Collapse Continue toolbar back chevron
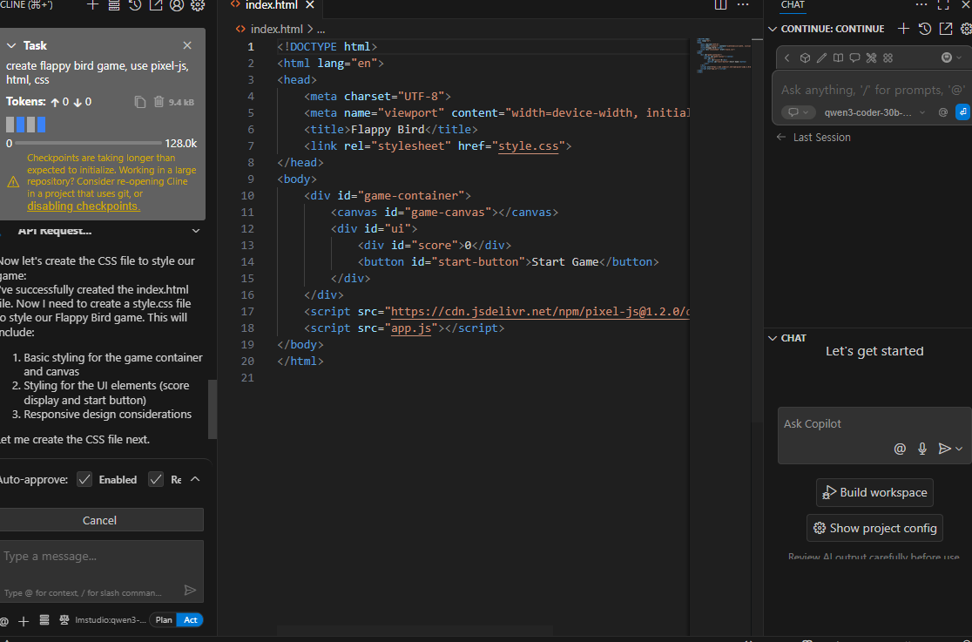The height and width of the screenshot is (642, 972). [x=787, y=57]
